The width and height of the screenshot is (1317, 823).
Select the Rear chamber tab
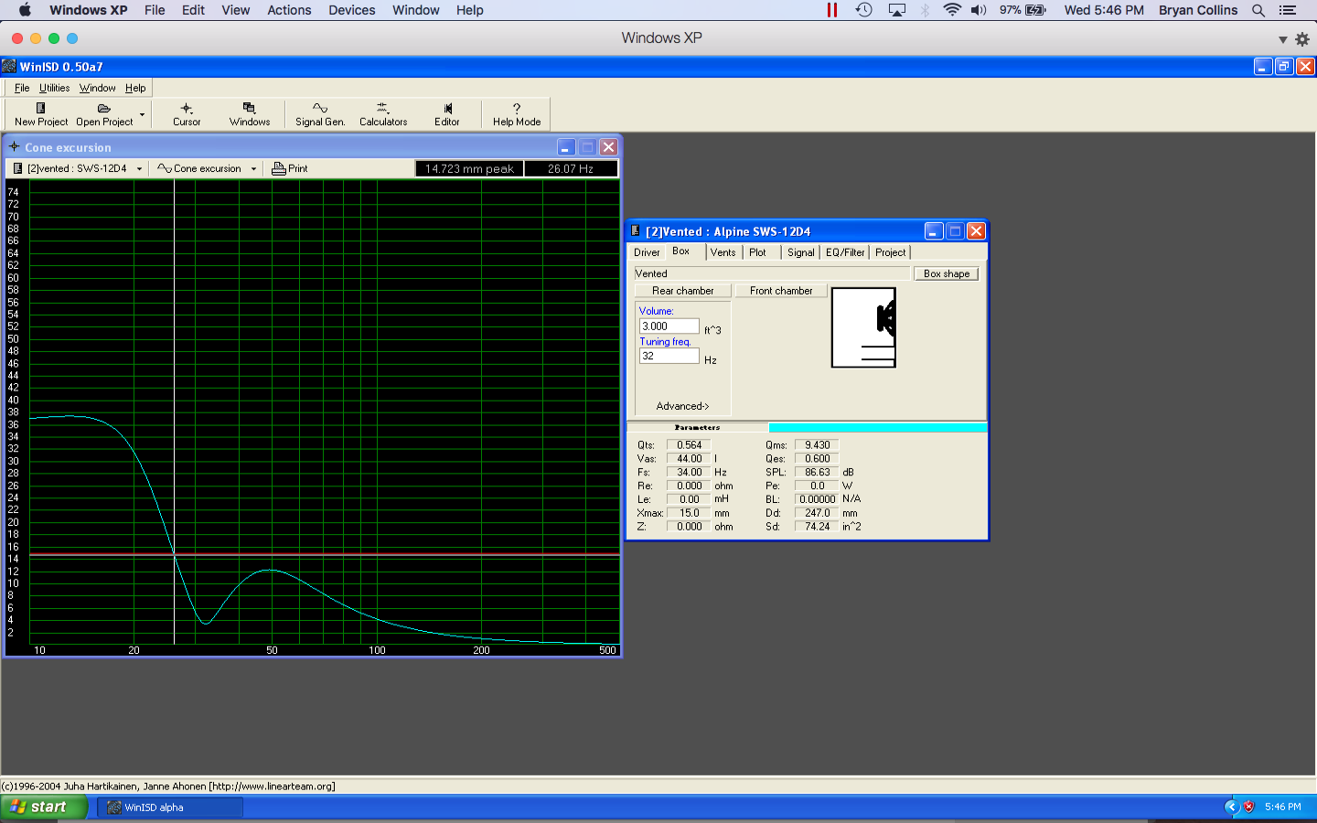point(683,291)
